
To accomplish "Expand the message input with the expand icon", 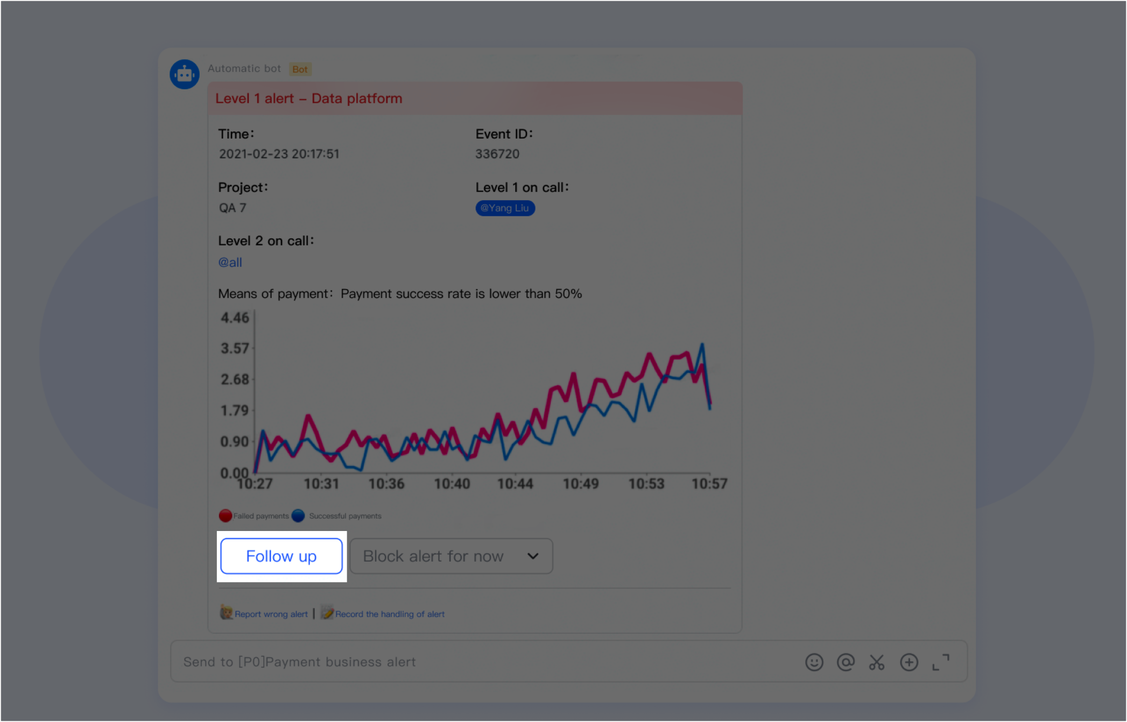I will click(x=941, y=662).
